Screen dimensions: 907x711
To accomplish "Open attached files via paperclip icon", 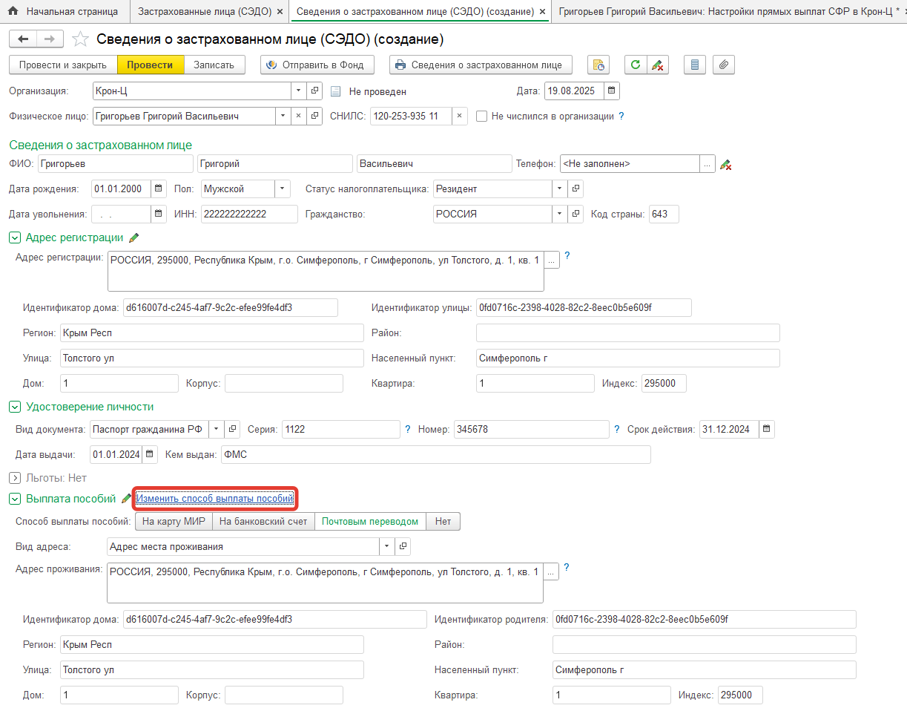I will [x=724, y=65].
